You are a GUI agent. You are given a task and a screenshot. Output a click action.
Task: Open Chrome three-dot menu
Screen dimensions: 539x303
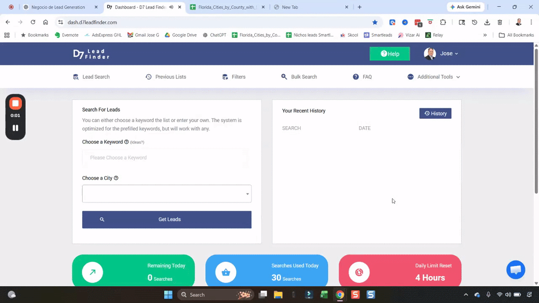531,22
